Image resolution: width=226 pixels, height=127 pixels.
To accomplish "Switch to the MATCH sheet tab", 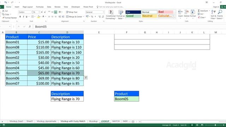I will (x=116, y=121).
